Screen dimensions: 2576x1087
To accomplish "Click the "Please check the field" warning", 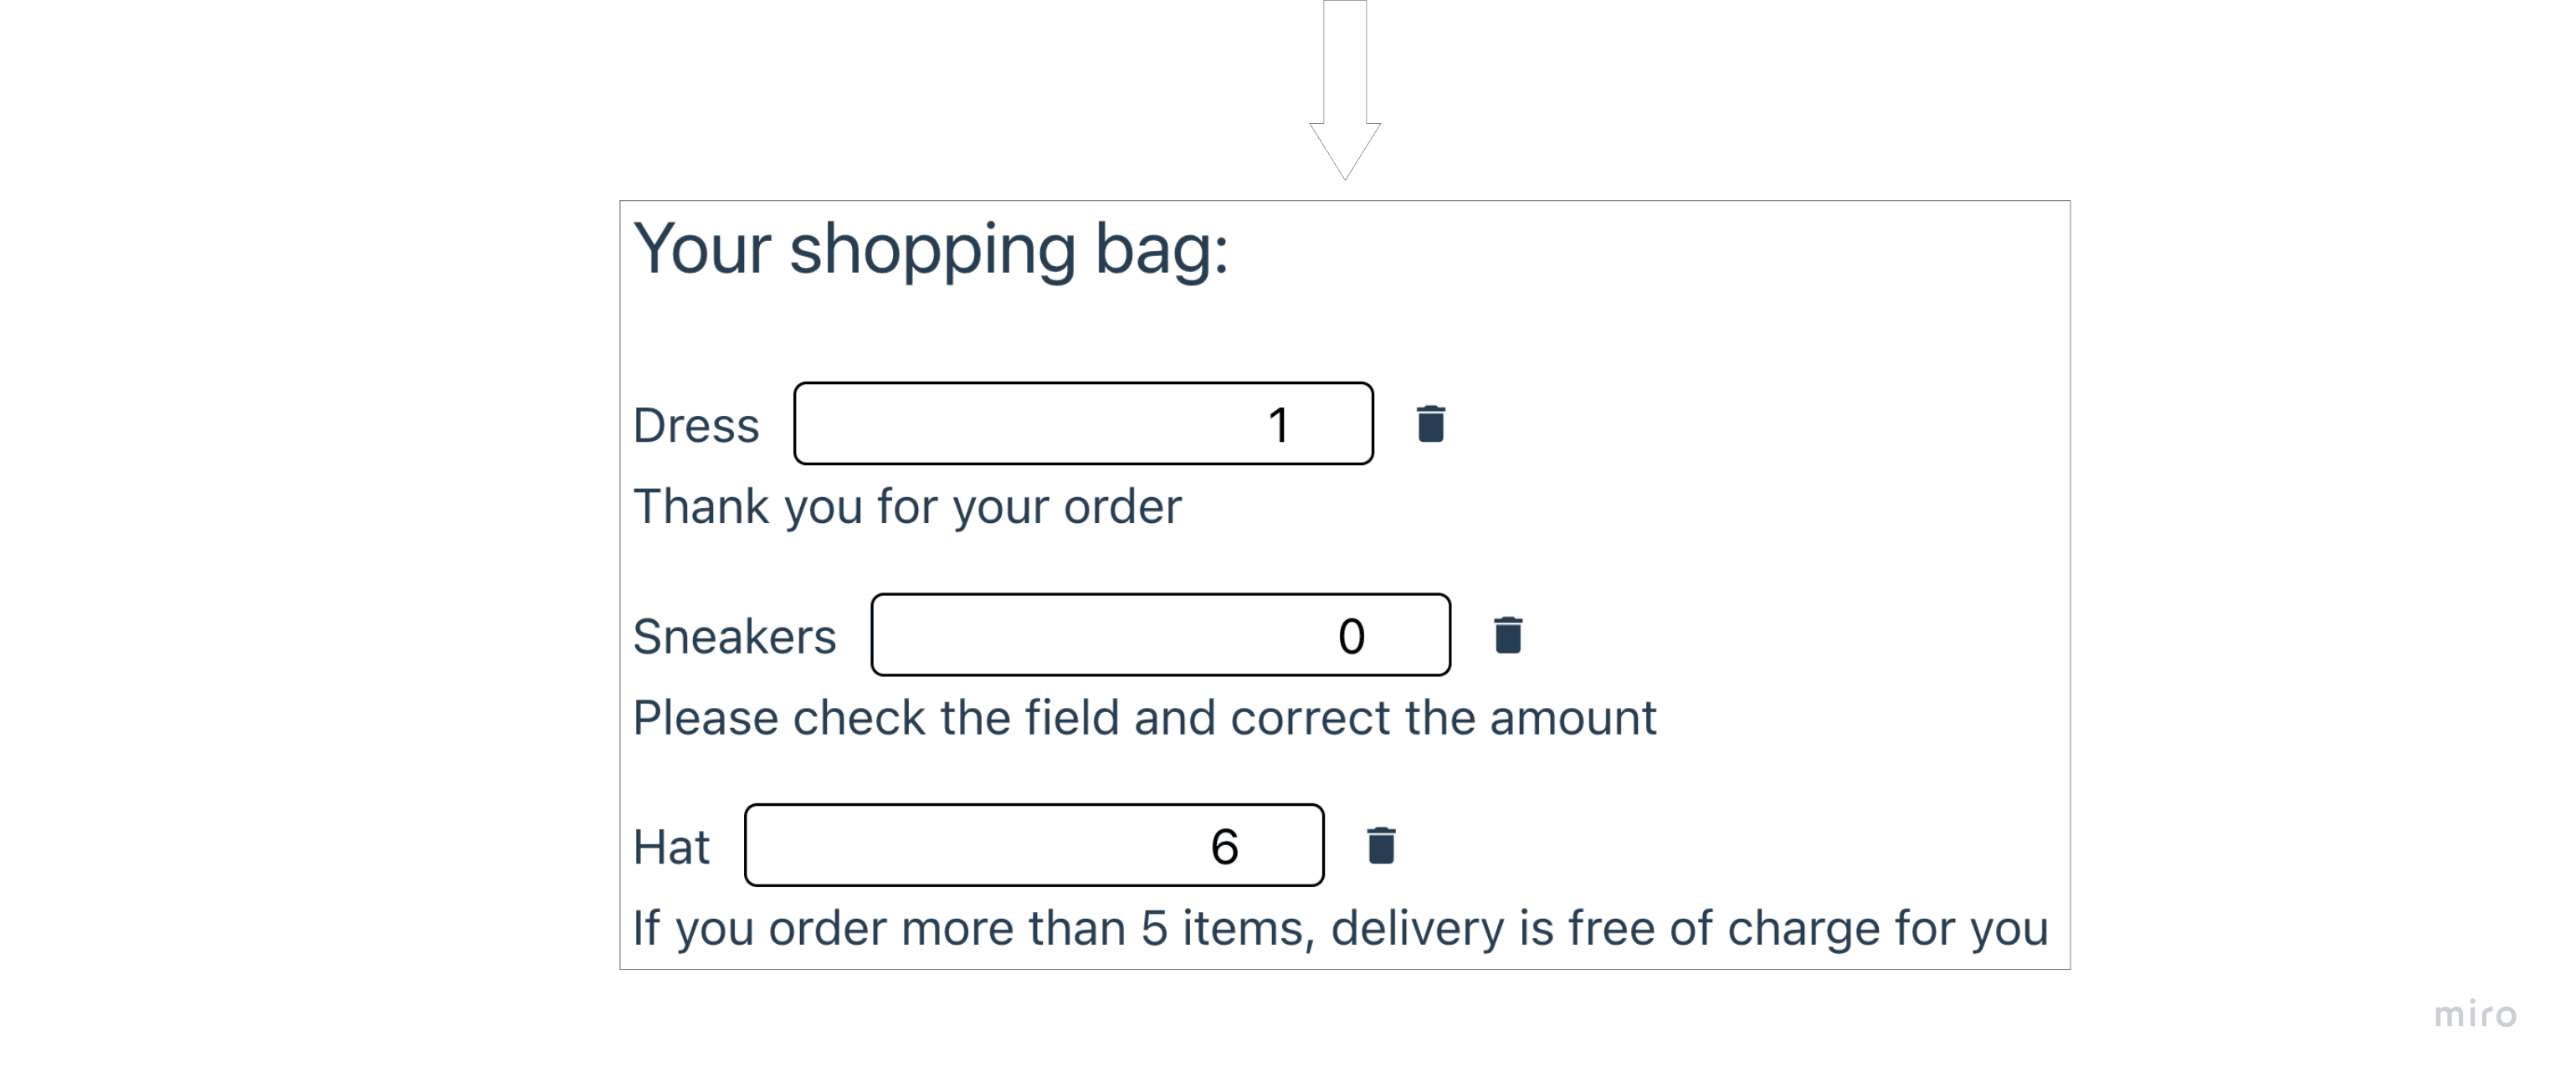I will click(1144, 718).
